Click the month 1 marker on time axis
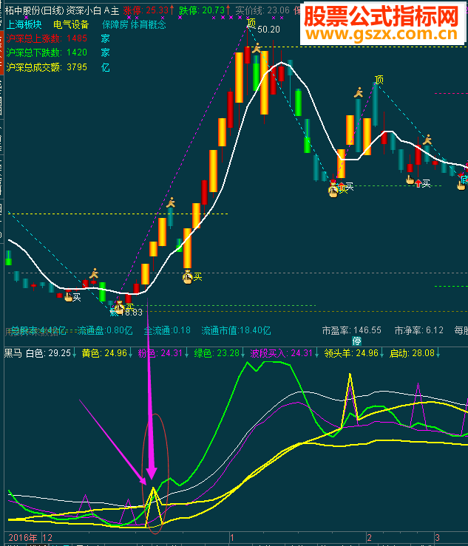 coord(232,538)
